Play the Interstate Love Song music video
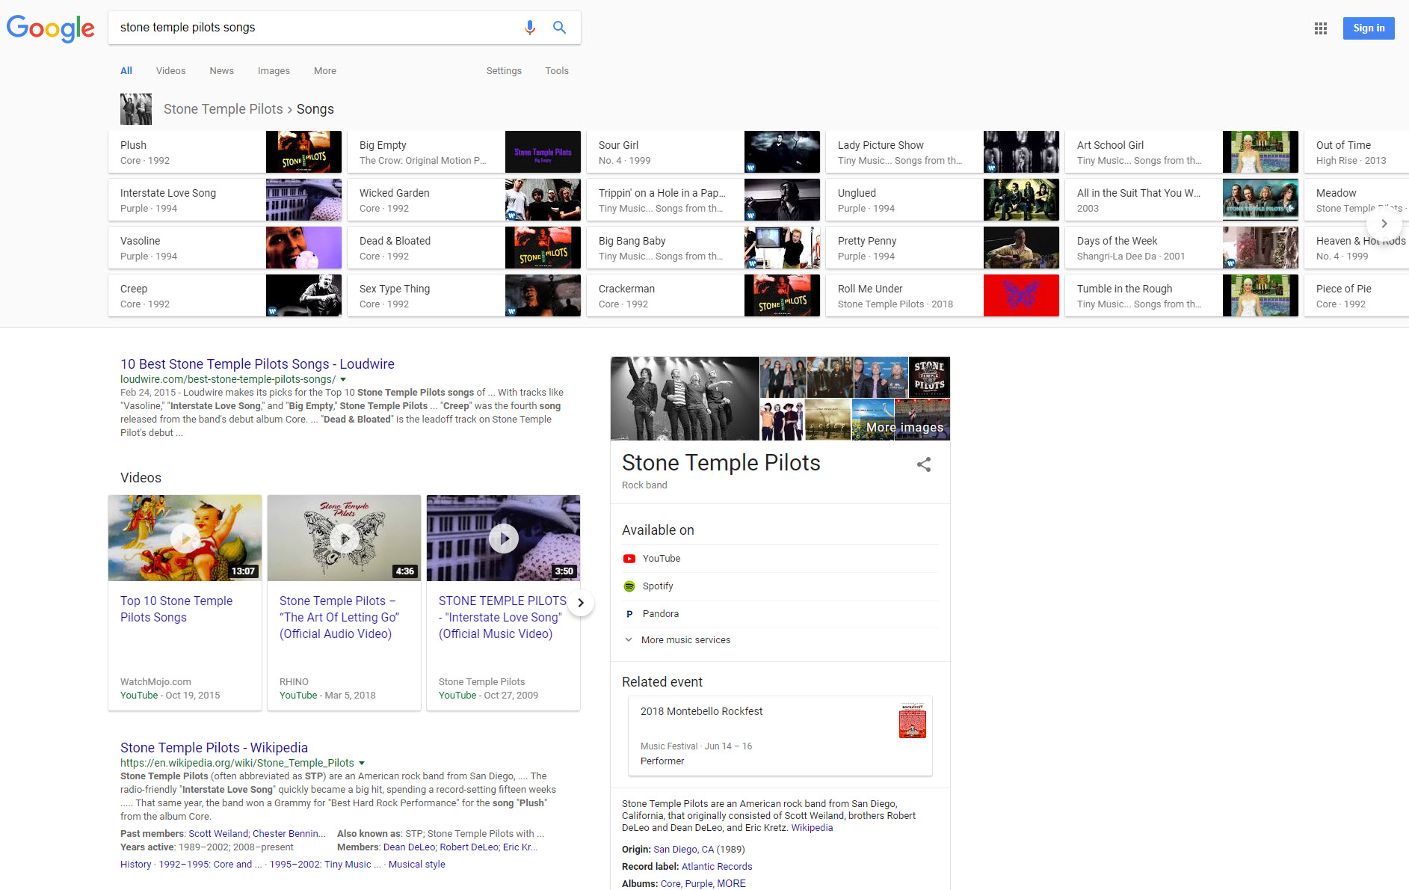The image size is (1409, 890). point(503,538)
